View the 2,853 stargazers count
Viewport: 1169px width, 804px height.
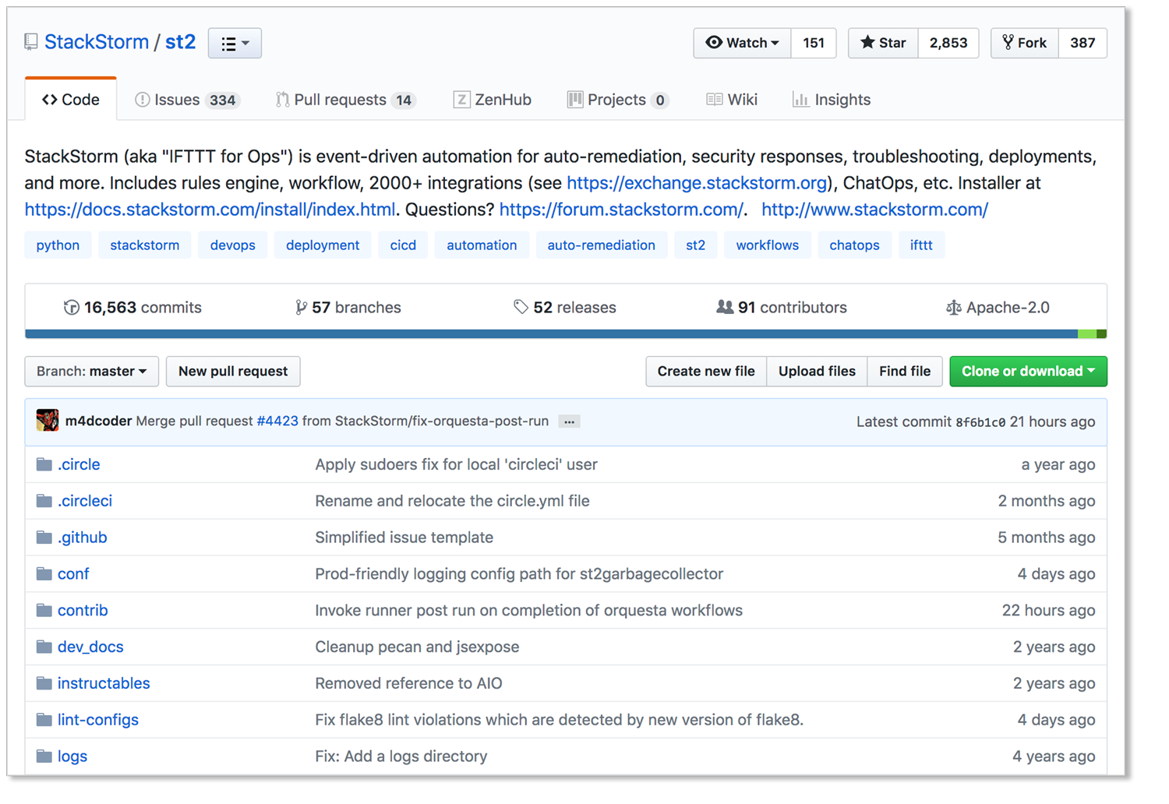[x=948, y=43]
